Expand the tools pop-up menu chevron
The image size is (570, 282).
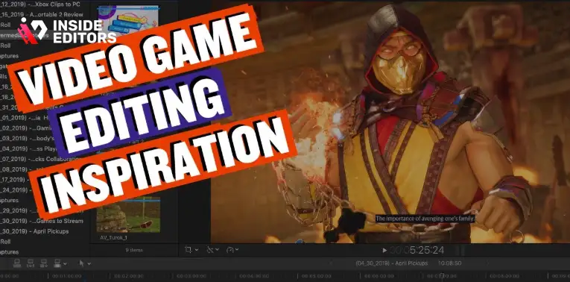[x=89, y=263]
